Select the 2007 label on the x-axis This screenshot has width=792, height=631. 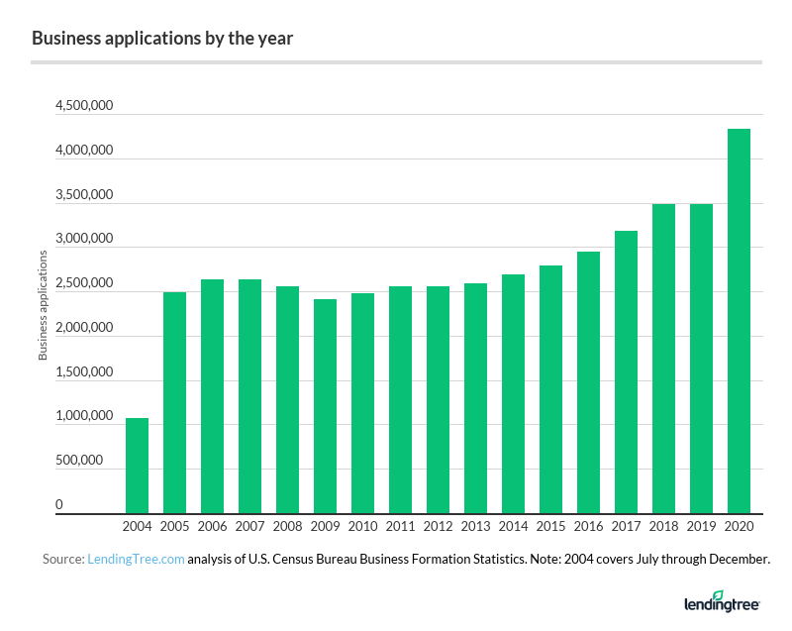(x=249, y=525)
